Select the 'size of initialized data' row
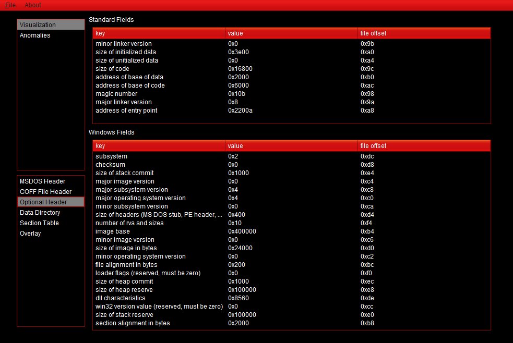513x343 pixels. coord(292,52)
